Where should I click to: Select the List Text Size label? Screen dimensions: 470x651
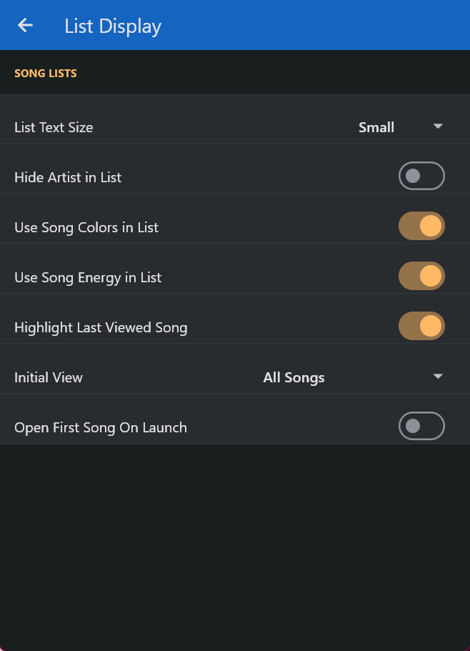pyautogui.click(x=54, y=128)
